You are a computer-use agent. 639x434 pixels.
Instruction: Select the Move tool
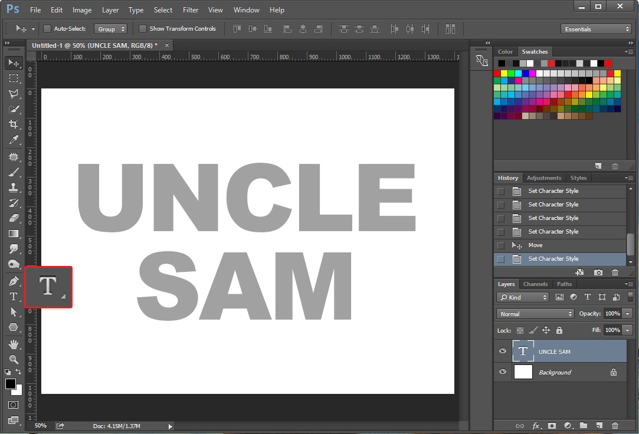pos(13,63)
